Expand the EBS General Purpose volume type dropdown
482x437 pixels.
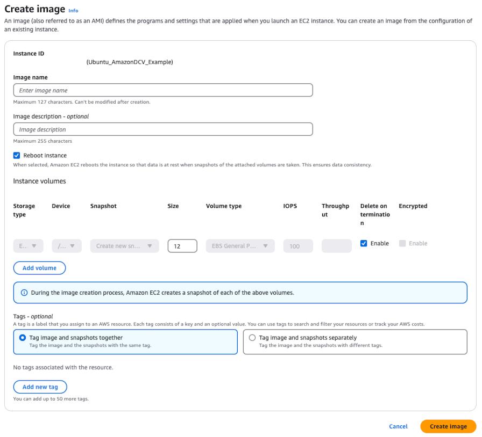tap(240, 246)
